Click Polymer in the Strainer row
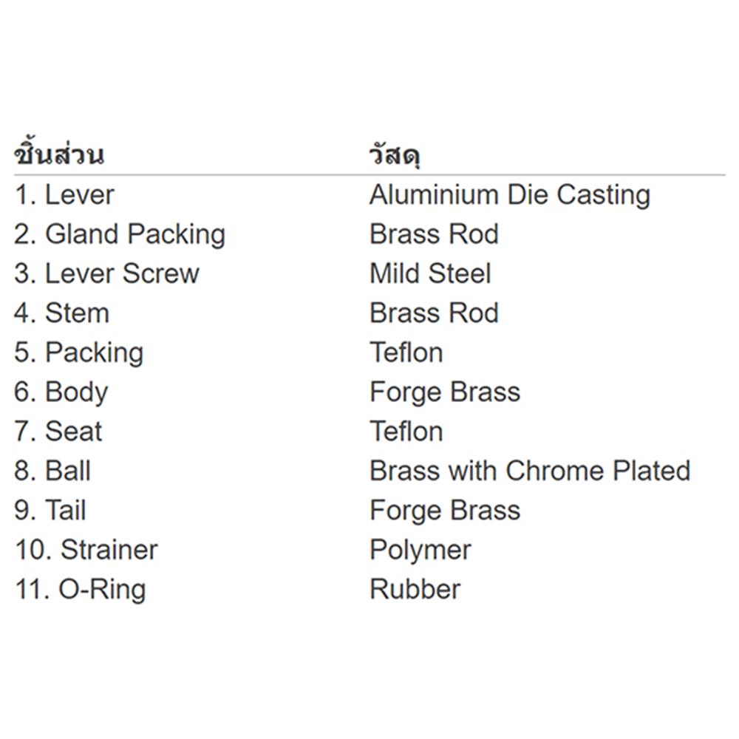Screen dimensions: 739x739 coord(420,550)
